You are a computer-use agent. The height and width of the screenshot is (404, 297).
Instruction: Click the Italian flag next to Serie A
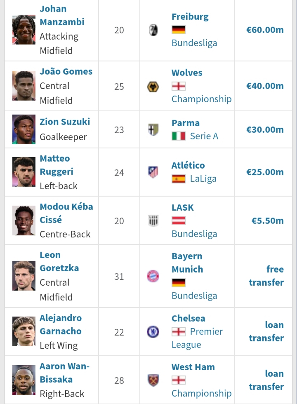coord(178,136)
